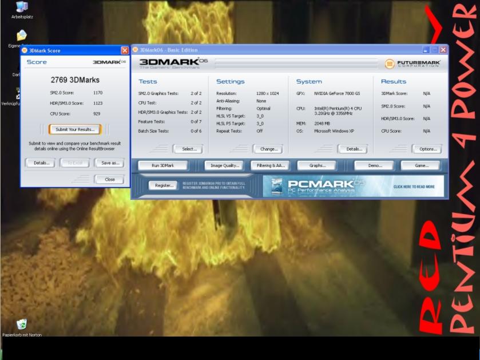480x360 pixels.
Task: Click Batch Size Tests '0 of 6' value
Action: 196,131
